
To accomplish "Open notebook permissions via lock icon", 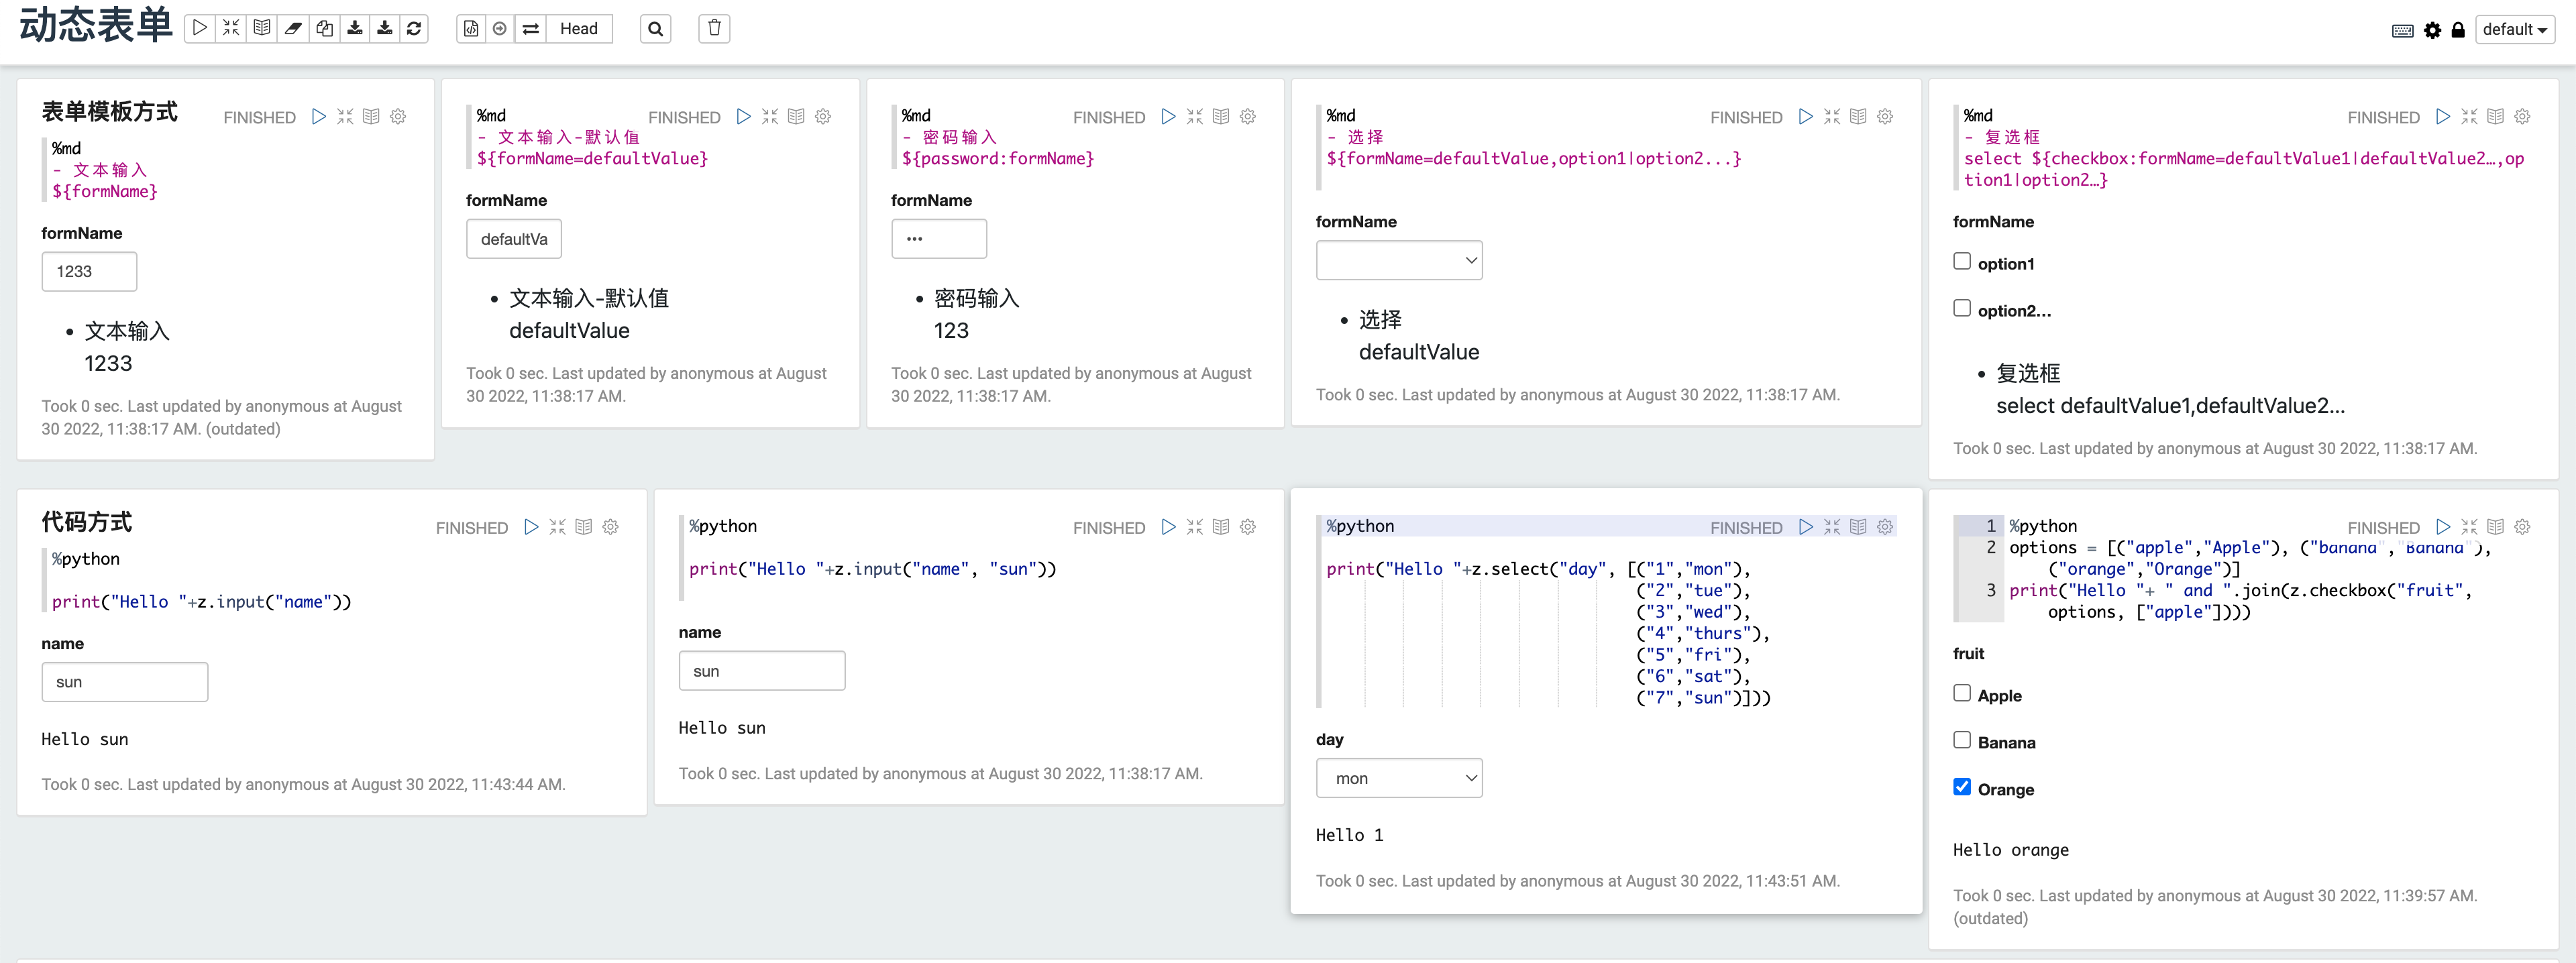I will (2459, 30).
